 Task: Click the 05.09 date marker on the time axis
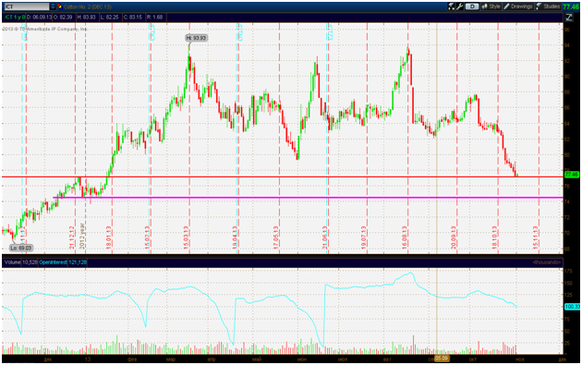pyautogui.click(x=442, y=359)
